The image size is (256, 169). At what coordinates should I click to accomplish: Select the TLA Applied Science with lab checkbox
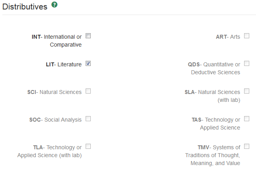88,146
